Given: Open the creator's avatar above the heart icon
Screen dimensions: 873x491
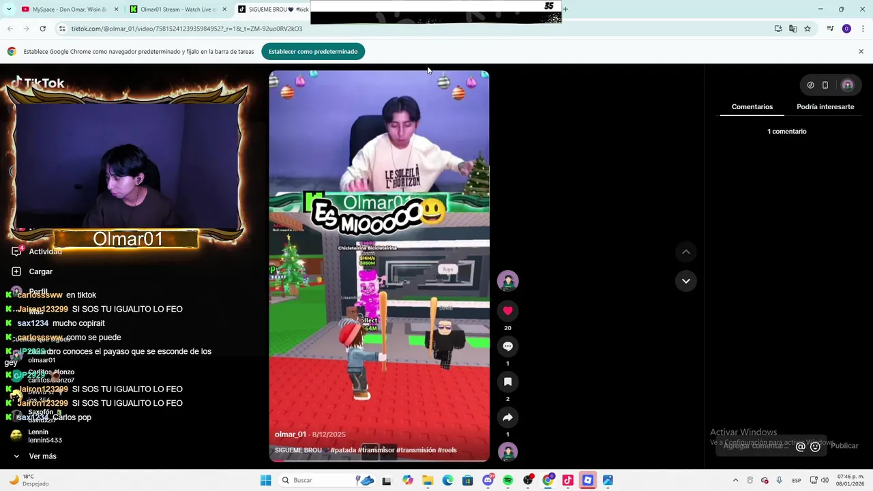Looking at the screenshot, I should pyautogui.click(x=507, y=281).
